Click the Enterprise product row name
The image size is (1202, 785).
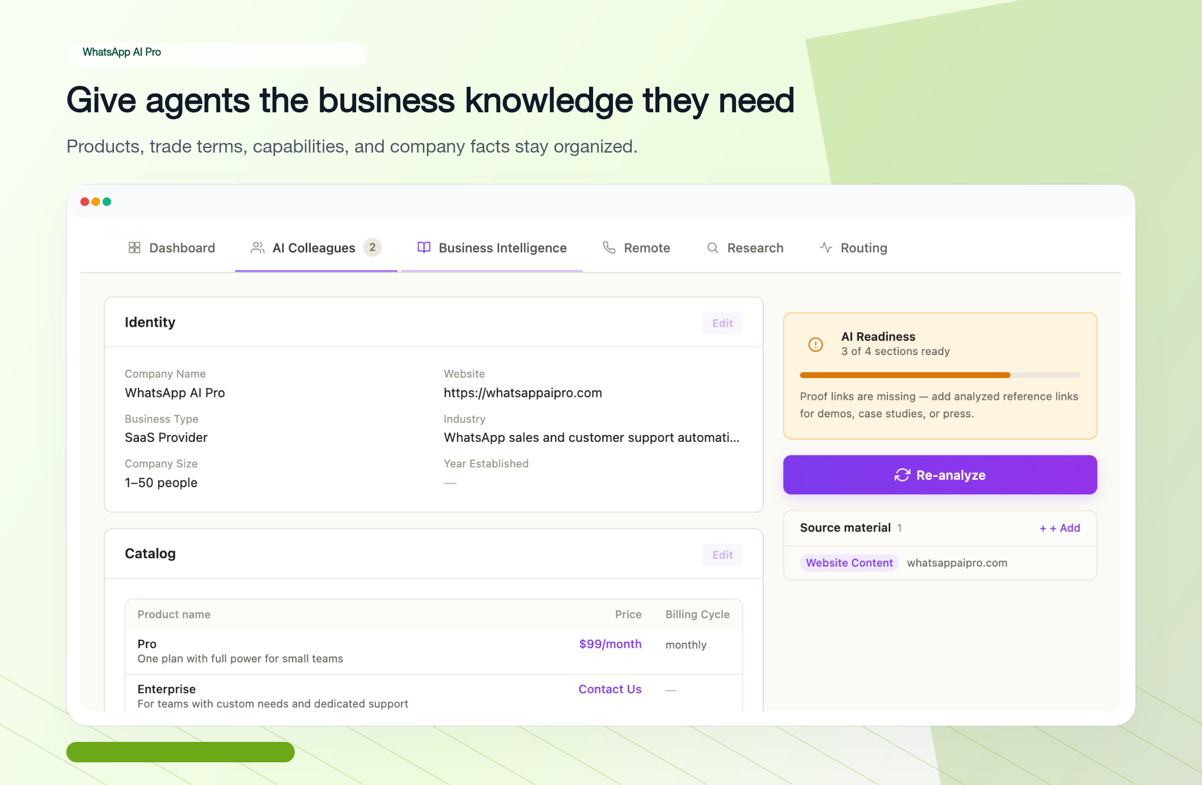(x=167, y=689)
